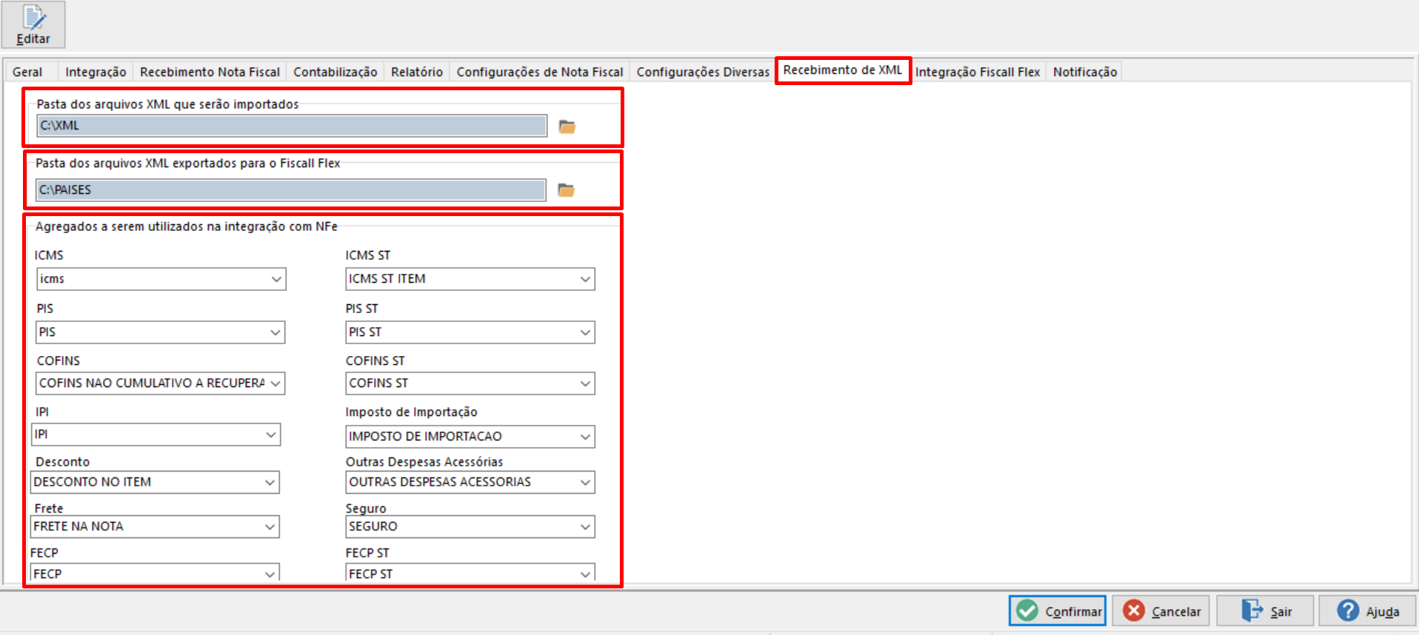Click the Confirmar button
The width and height of the screenshot is (1419, 635).
(1057, 611)
